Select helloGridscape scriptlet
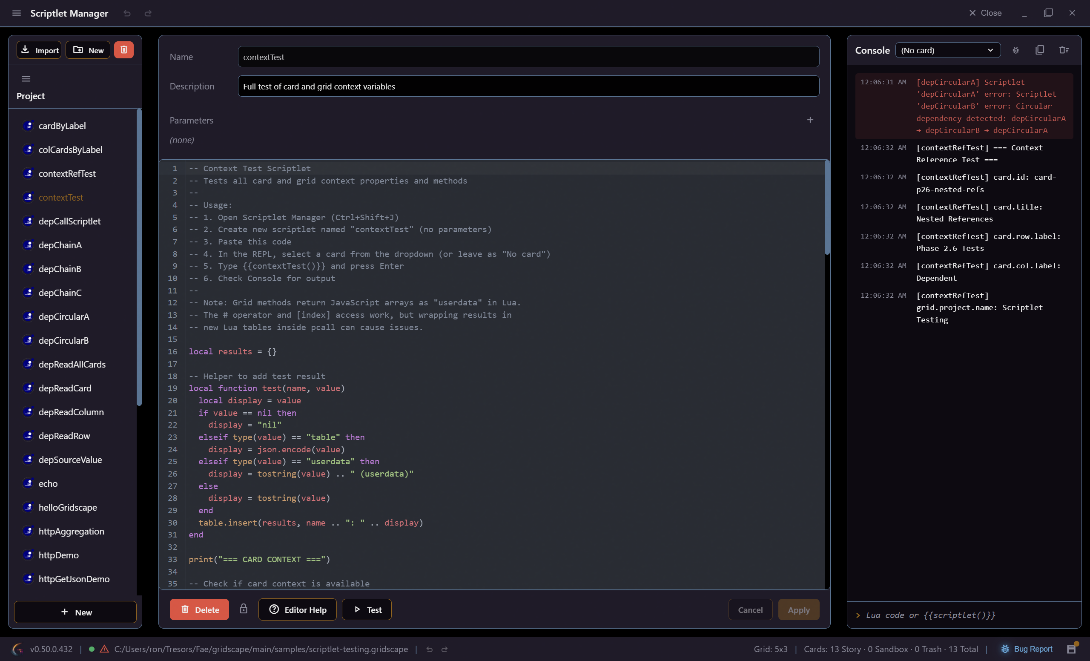 coord(68,508)
